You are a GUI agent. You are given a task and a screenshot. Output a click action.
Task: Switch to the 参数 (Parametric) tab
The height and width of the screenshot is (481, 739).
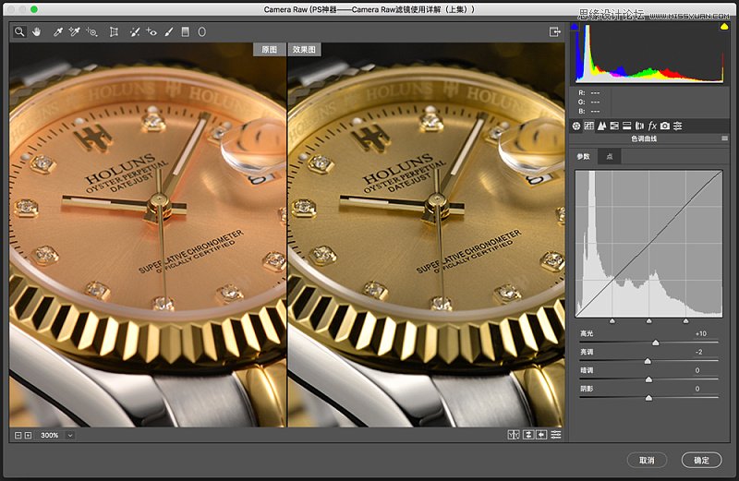point(584,157)
